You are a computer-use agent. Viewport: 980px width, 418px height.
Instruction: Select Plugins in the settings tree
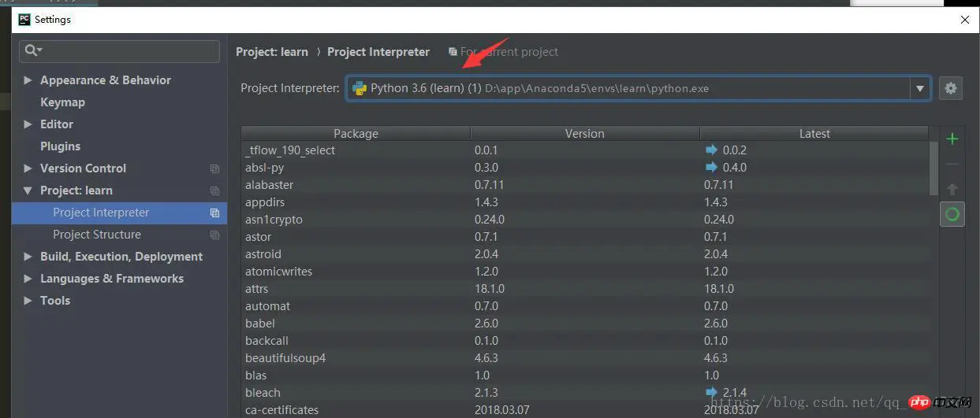pos(60,146)
